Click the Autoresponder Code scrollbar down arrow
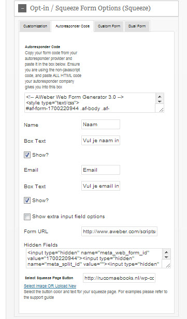The height and width of the screenshot is (319, 187). (x=160, y=101)
